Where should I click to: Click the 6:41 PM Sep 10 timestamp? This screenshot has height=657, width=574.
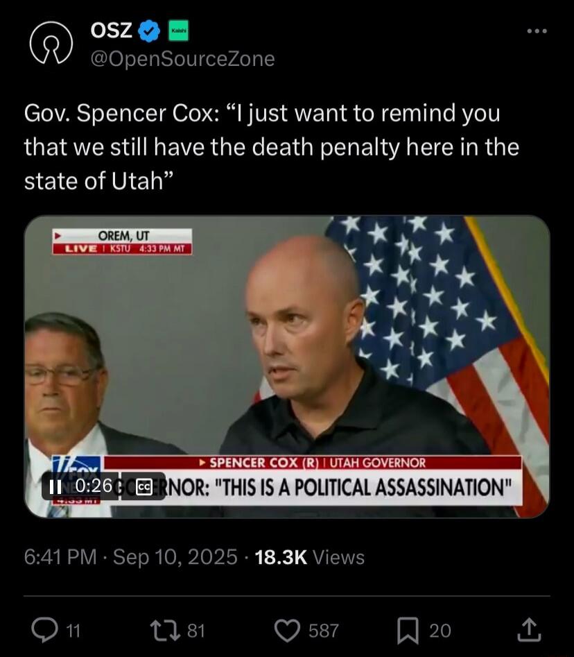coord(130,557)
